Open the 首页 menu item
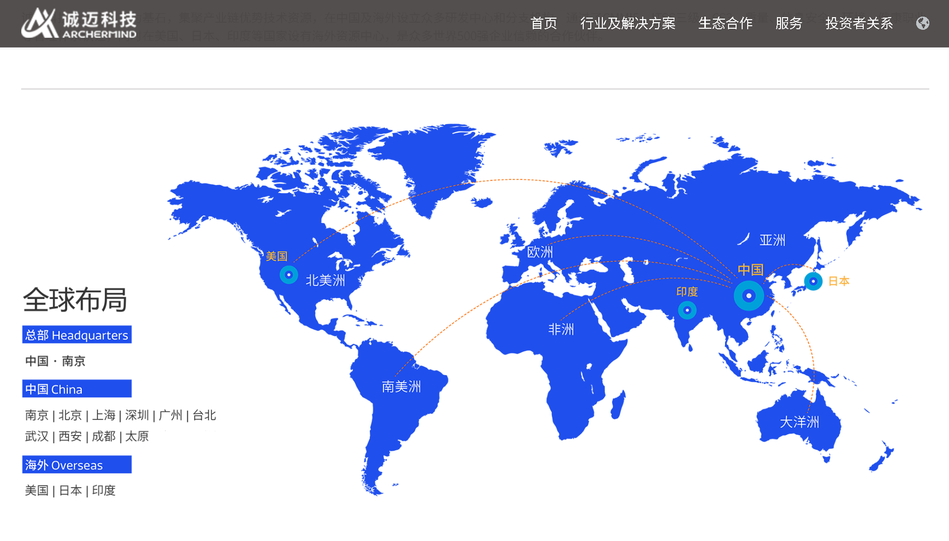 tap(543, 23)
